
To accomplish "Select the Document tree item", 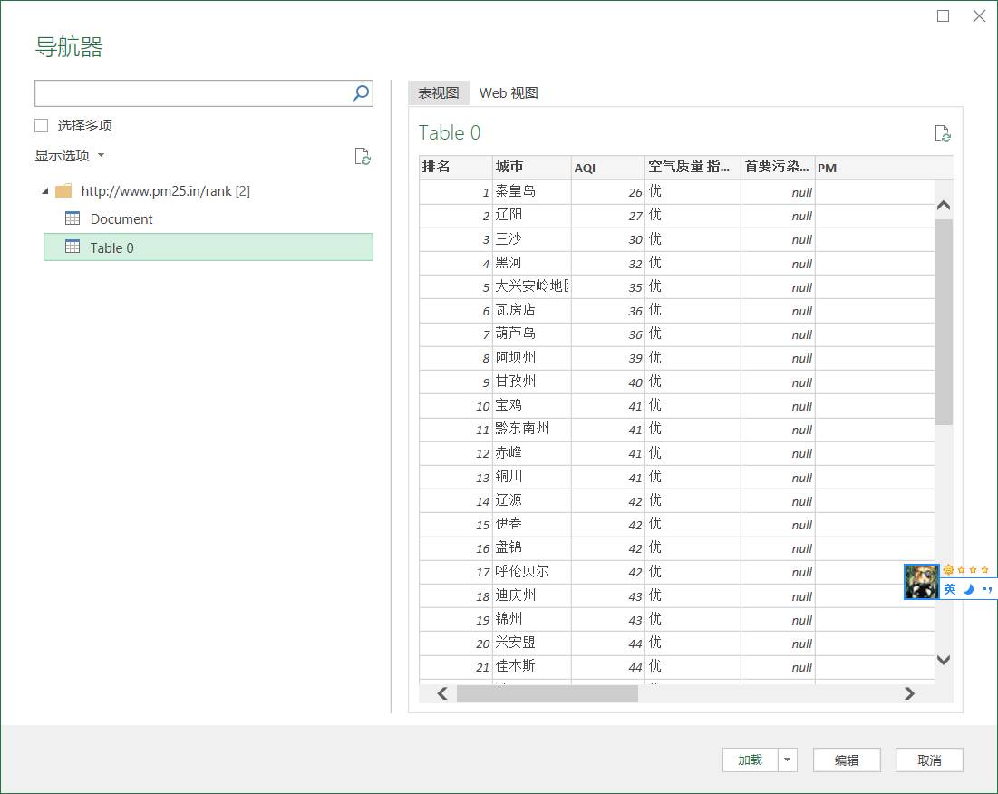I will (208, 218).
